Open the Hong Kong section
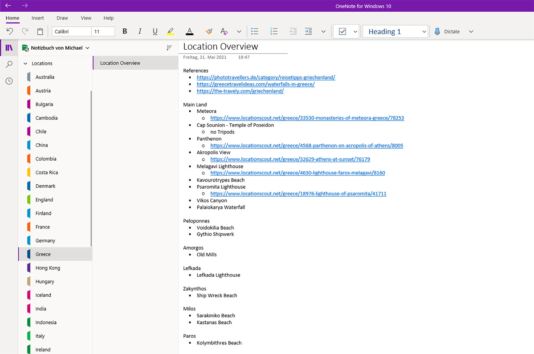This screenshot has width=534, height=354. pyautogui.click(x=55, y=268)
